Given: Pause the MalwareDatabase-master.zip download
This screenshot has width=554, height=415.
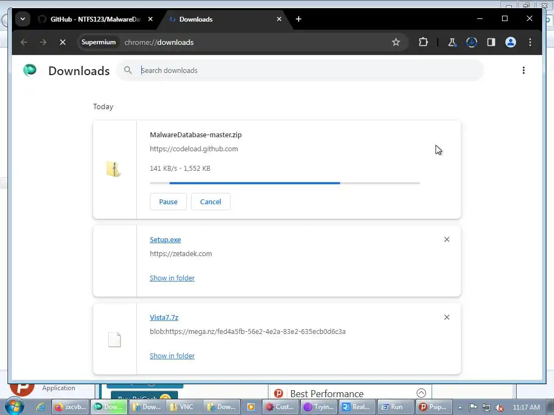Looking at the screenshot, I should [168, 202].
